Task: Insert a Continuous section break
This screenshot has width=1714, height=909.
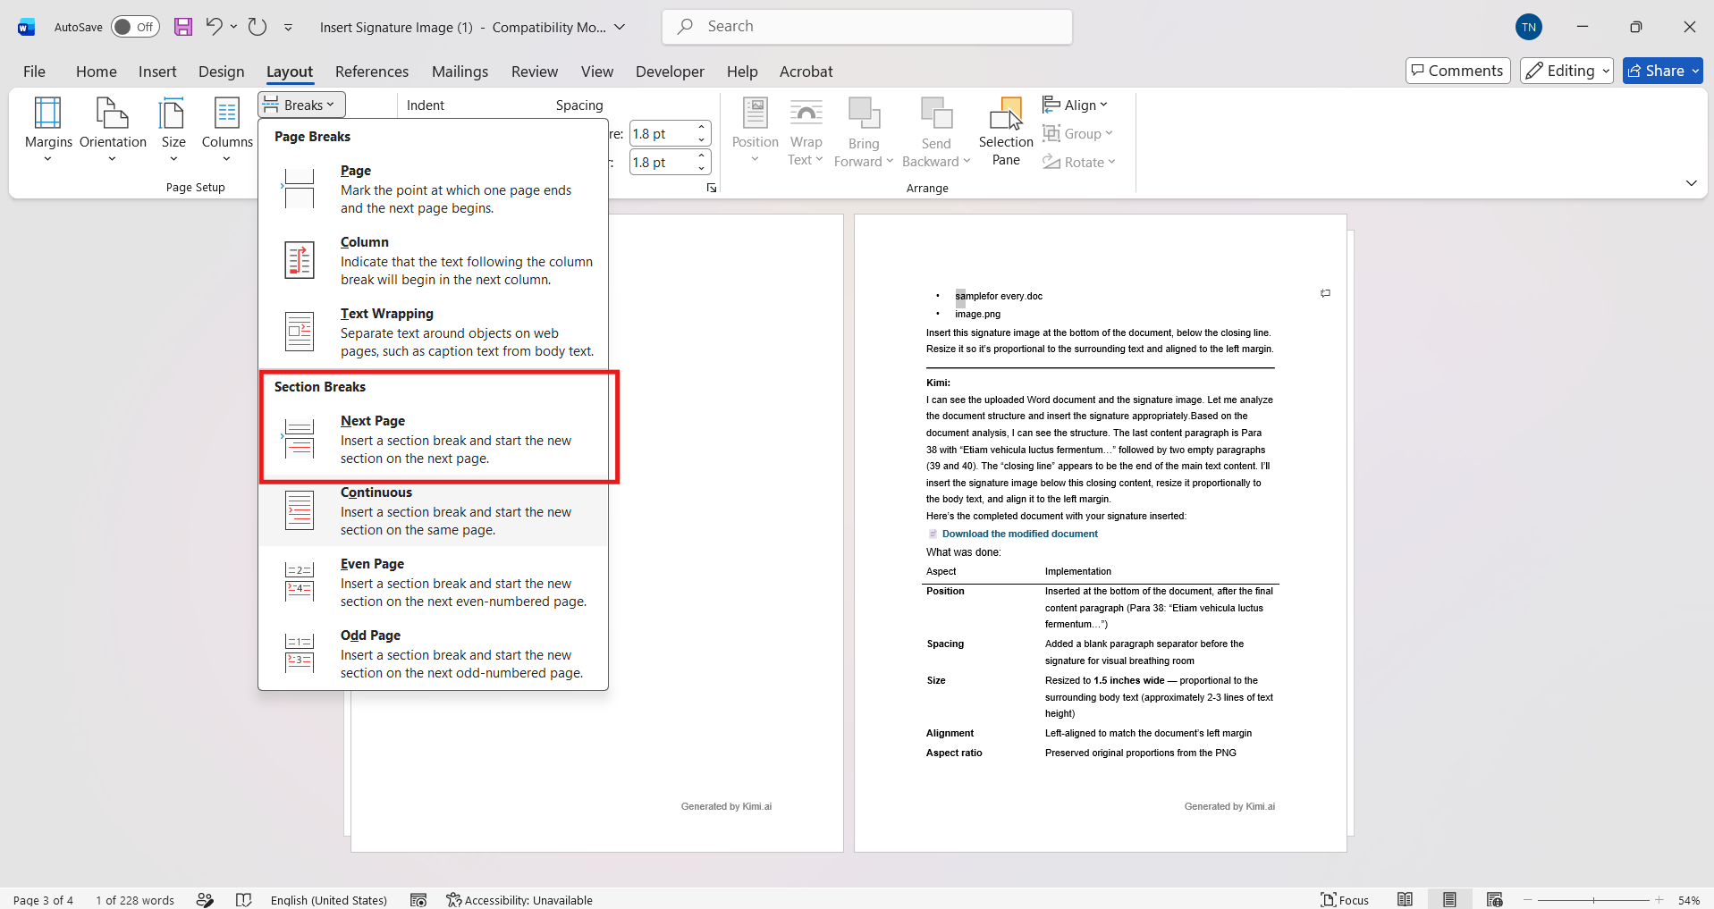Action: pyautogui.click(x=434, y=510)
